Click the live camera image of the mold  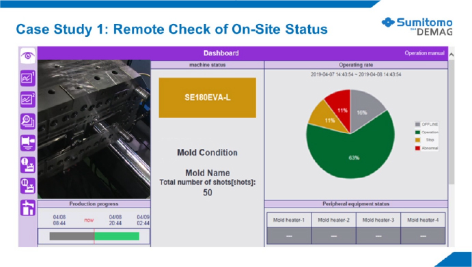[94, 129]
